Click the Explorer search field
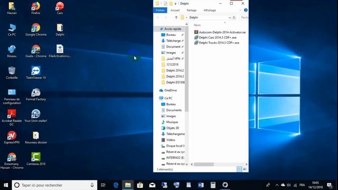This screenshot has width=338, height=190. (x=244, y=17)
